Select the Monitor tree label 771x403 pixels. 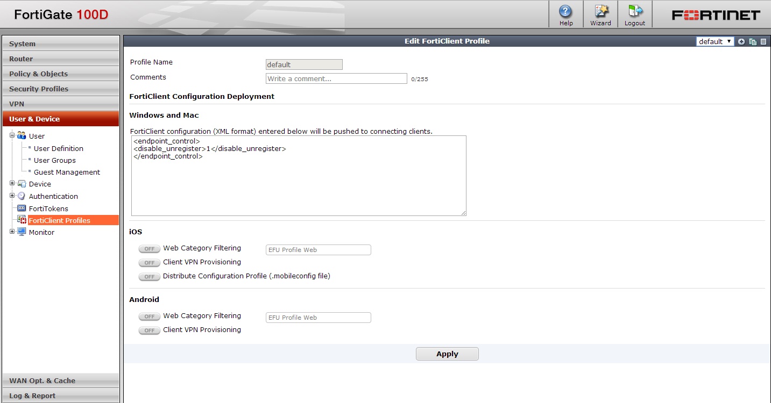click(x=41, y=232)
